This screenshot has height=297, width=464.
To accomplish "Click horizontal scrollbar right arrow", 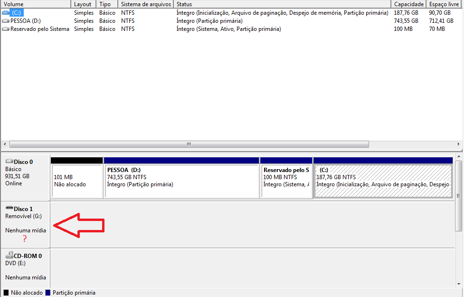I will click(458, 144).
